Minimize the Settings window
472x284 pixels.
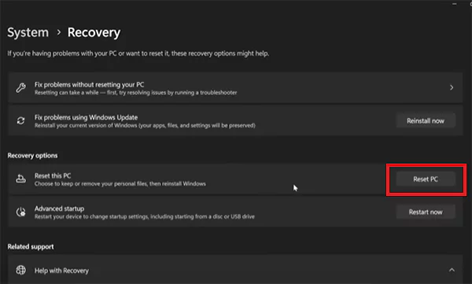tap(454, 4)
